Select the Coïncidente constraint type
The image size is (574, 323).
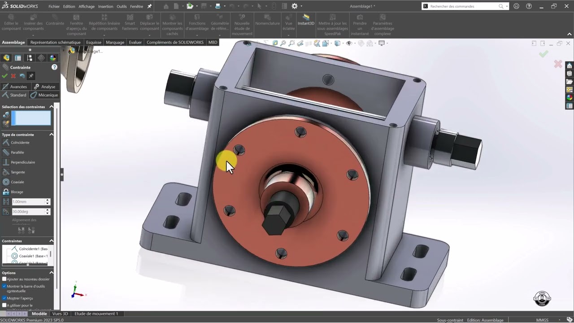(16, 143)
